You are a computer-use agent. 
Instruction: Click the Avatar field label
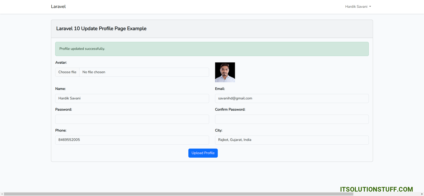pyautogui.click(x=61, y=63)
